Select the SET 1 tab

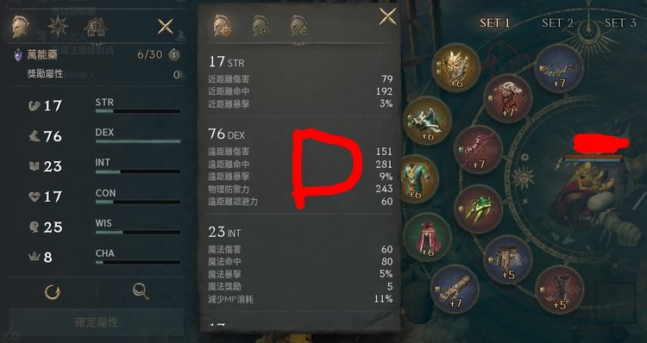click(495, 22)
